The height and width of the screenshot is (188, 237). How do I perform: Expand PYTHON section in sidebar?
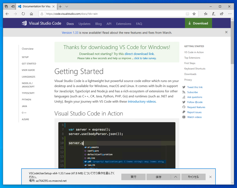[x=26, y=100]
